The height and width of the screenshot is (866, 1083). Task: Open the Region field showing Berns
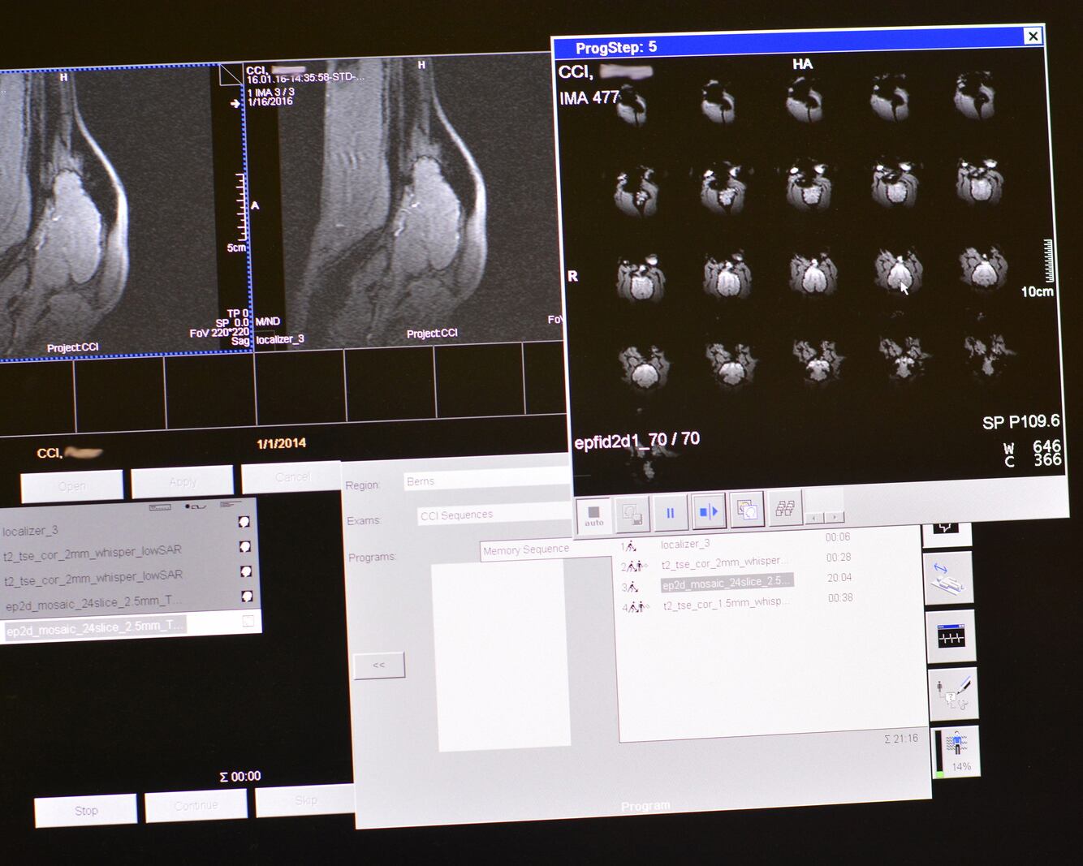[x=487, y=480]
